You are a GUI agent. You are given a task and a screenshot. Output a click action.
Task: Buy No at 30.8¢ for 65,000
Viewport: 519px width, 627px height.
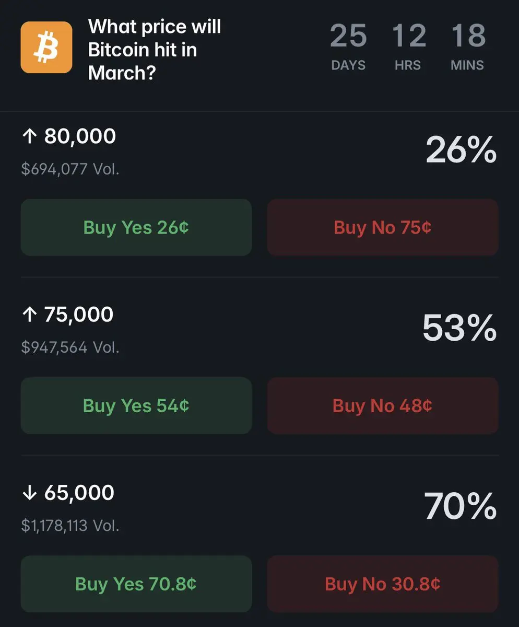point(383,584)
